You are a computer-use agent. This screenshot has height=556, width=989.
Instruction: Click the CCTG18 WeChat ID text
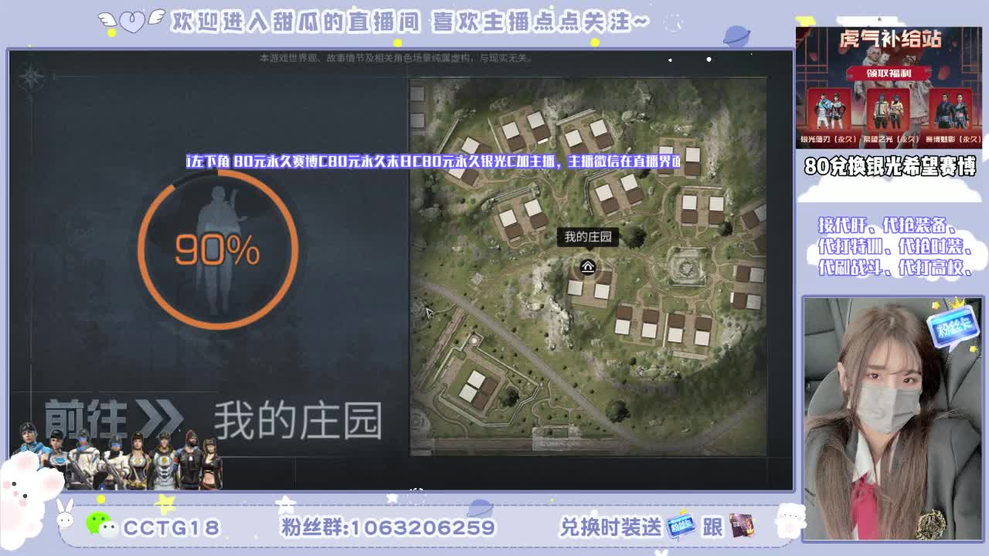[x=171, y=527]
